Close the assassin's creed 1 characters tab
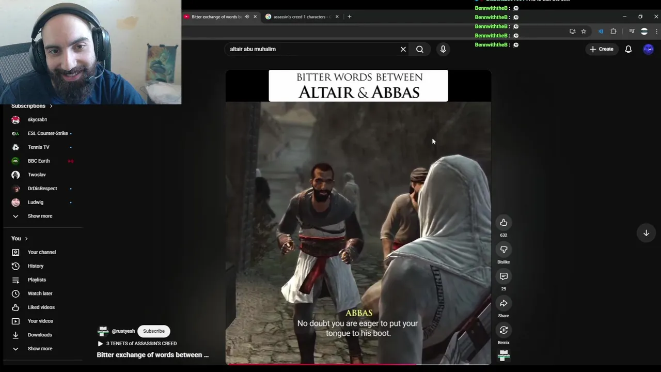Image resolution: width=661 pixels, height=372 pixels. (x=337, y=17)
